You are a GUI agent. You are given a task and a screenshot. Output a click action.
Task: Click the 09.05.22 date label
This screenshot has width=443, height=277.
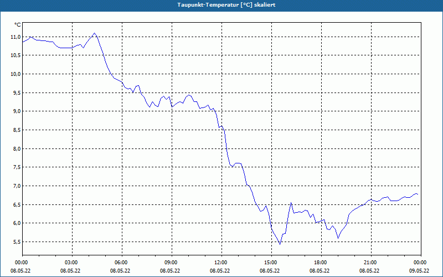click(419, 271)
